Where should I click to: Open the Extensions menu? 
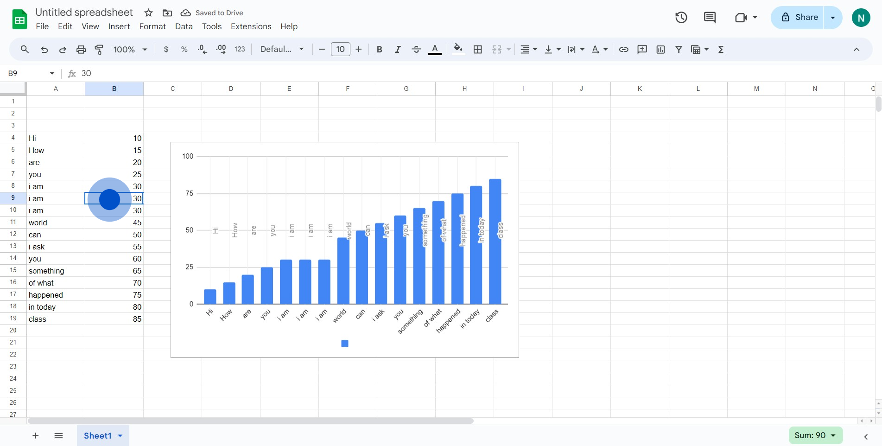pos(251,26)
